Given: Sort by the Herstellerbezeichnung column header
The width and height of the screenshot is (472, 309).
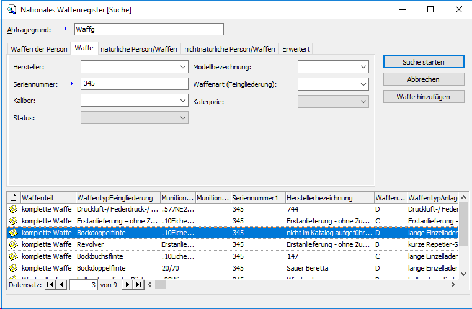Looking at the screenshot, I should point(329,198).
